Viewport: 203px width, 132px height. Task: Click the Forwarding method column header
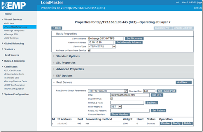point(99,119)
